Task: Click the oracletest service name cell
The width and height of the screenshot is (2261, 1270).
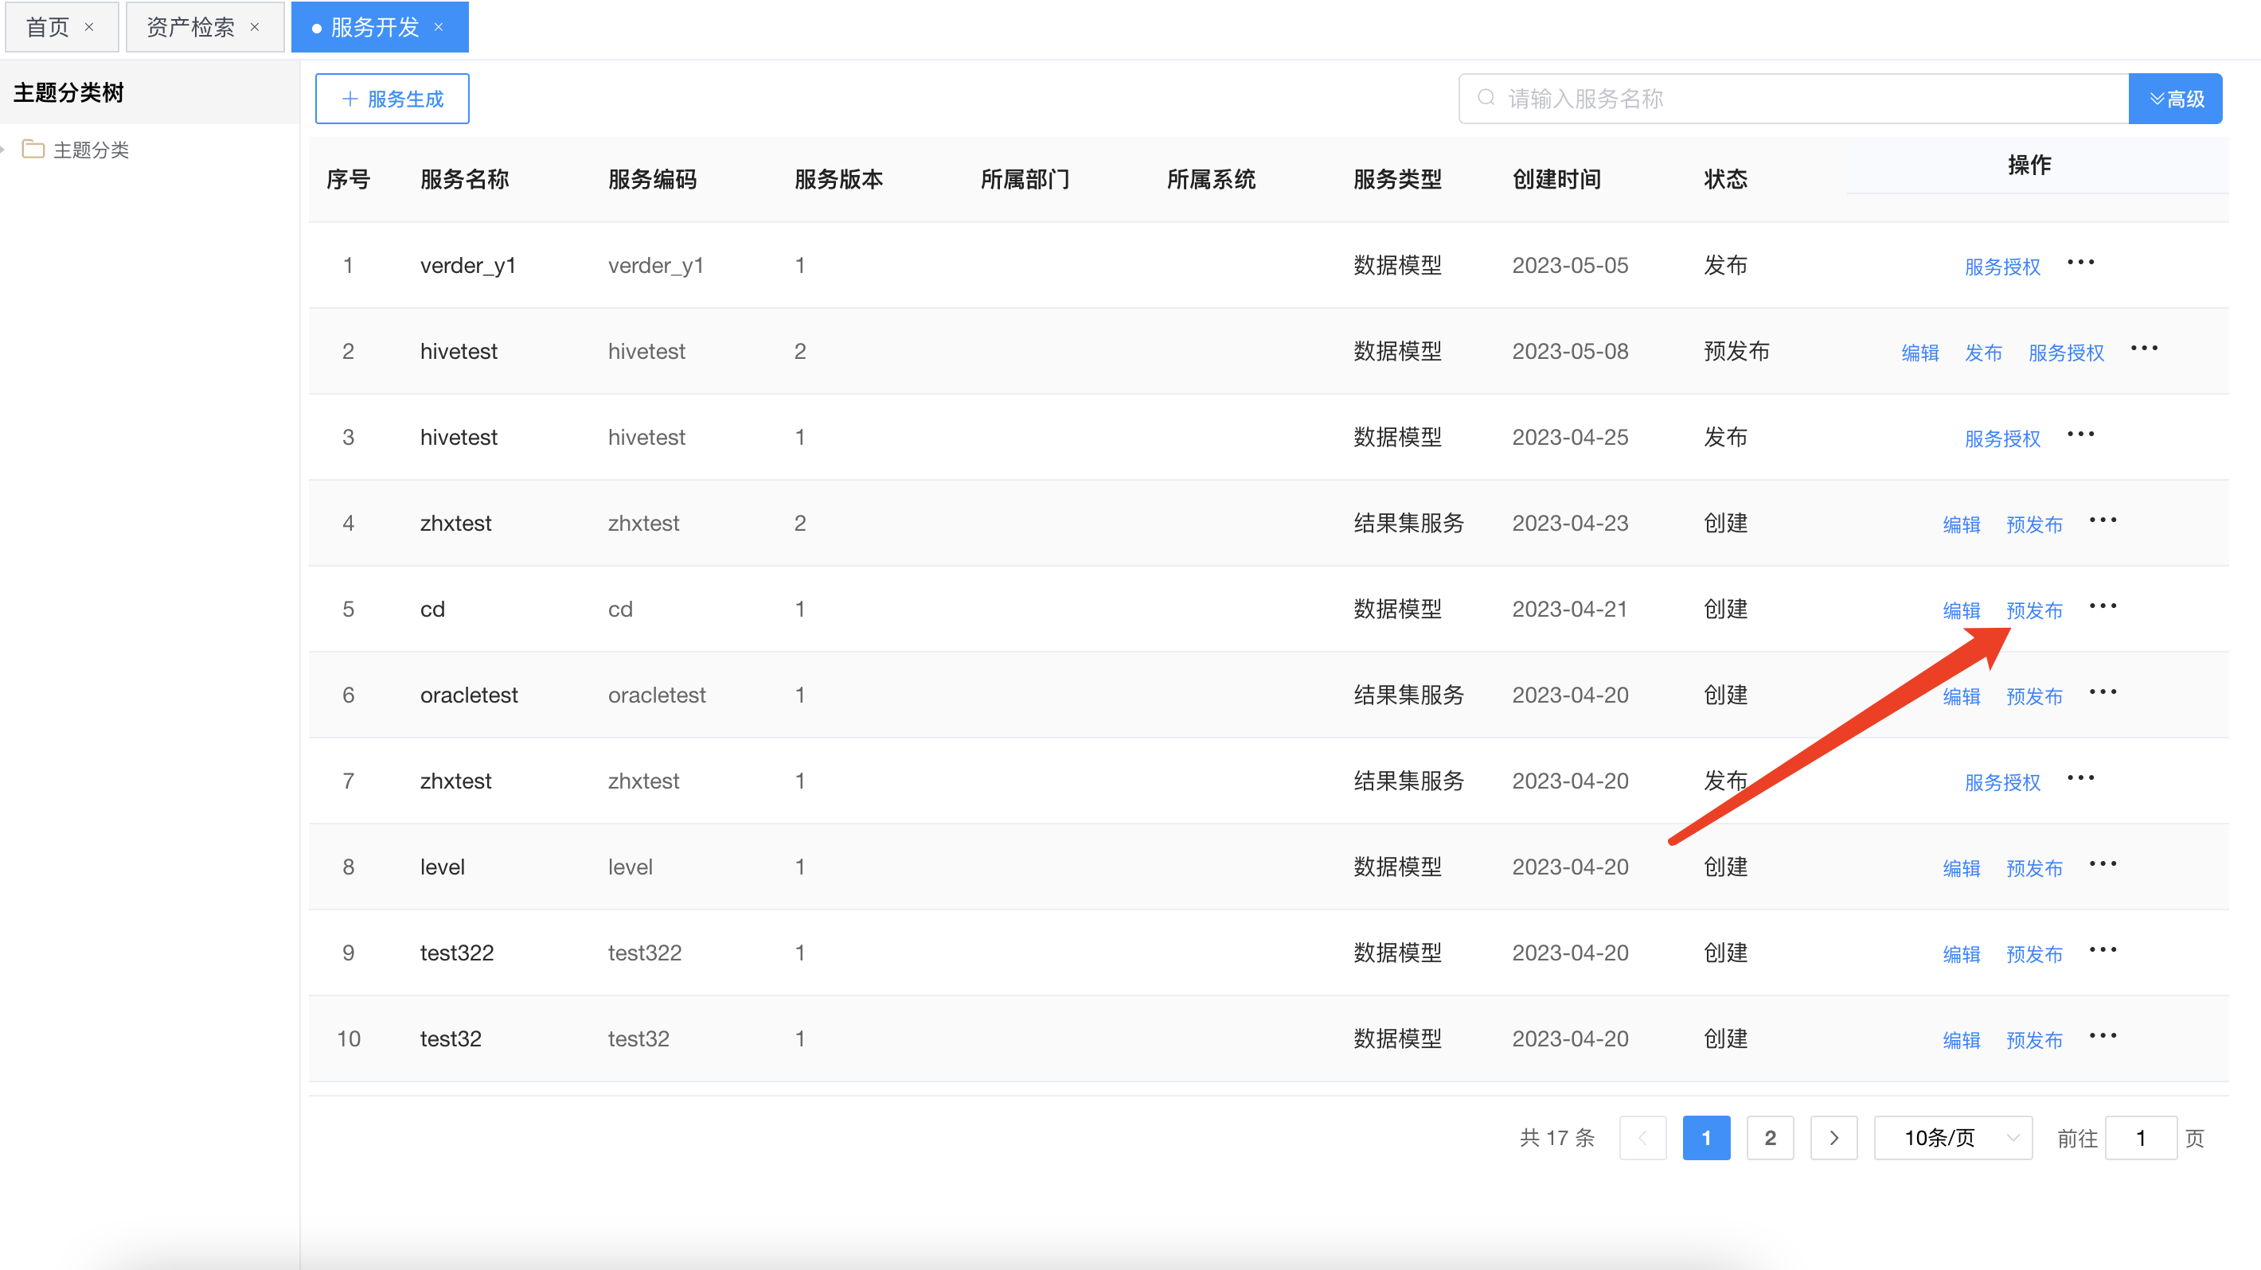Action: (x=469, y=695)
